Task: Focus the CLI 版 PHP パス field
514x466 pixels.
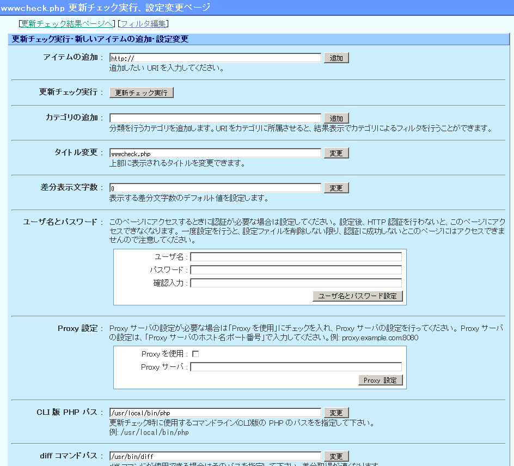Action: click(216, 413)
